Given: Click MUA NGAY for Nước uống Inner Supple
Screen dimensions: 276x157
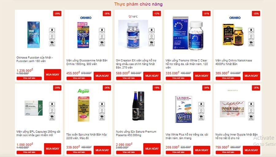Looking at the screenshot, I should click(x=251, y=150).
